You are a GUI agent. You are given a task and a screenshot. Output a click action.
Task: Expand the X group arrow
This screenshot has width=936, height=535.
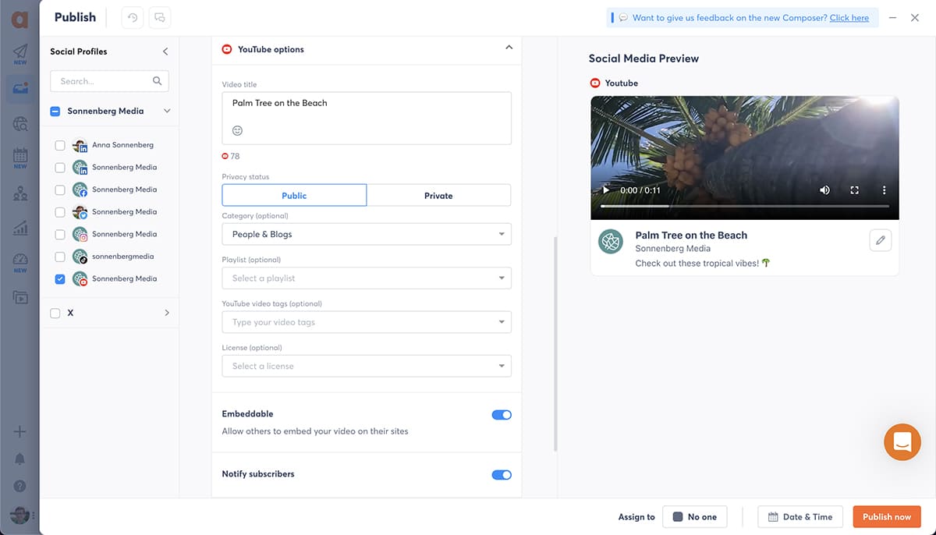[x=167, y=313]
